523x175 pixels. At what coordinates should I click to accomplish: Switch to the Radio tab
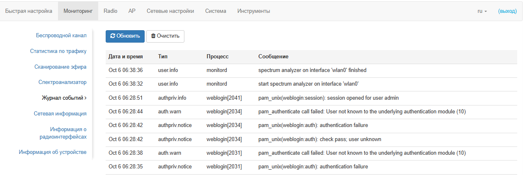coord(110,11)
